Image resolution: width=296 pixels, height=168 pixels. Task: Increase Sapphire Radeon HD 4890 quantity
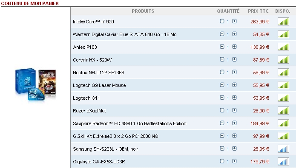[234, 123]
